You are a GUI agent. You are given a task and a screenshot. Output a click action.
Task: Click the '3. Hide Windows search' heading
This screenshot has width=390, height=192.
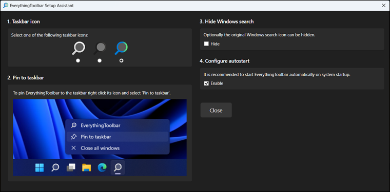coord(227,22)
